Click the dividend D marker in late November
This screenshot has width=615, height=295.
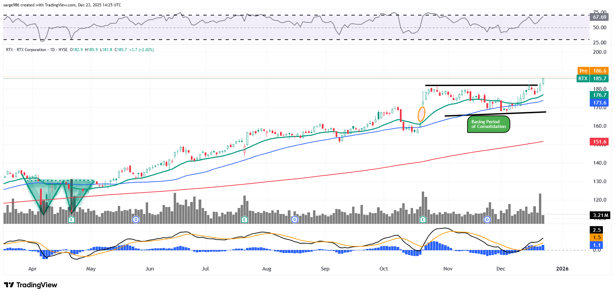pyautogui.click(x=487, y=220)
